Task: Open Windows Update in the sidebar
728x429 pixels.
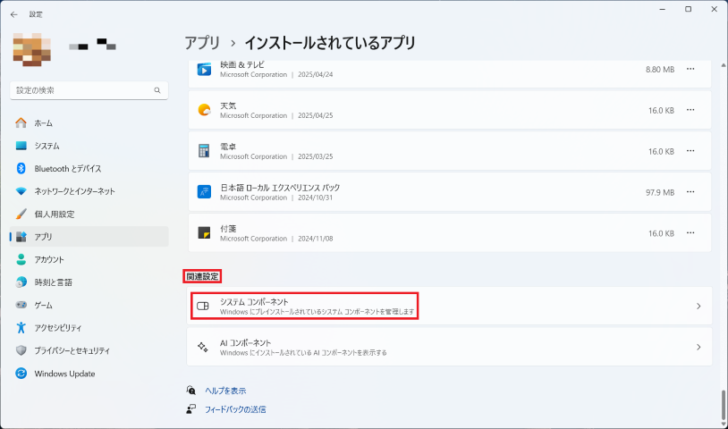Action: 89,374
